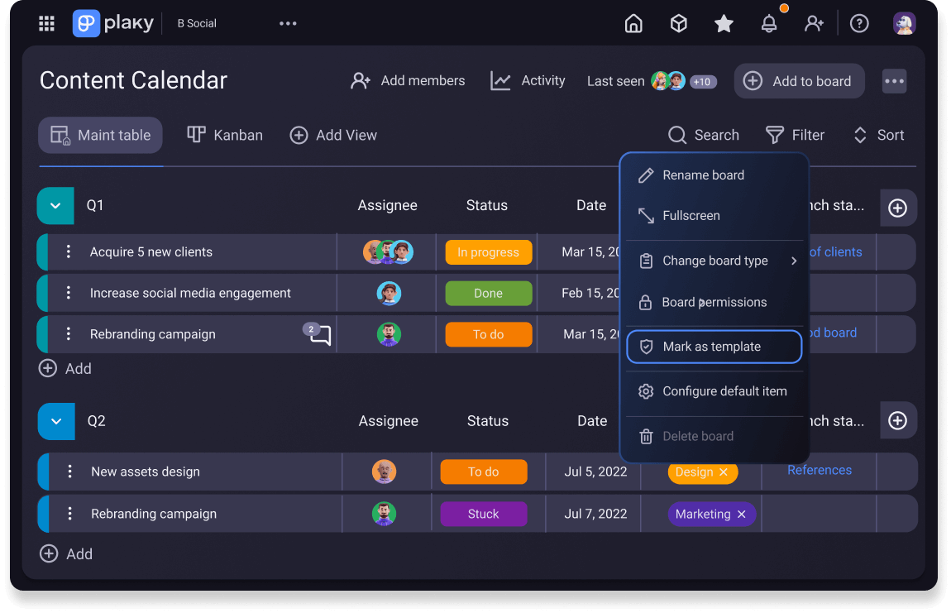Screen dimensions: 951x613
Task: Remove the Design tag with its X
Action: pos(724,472)
